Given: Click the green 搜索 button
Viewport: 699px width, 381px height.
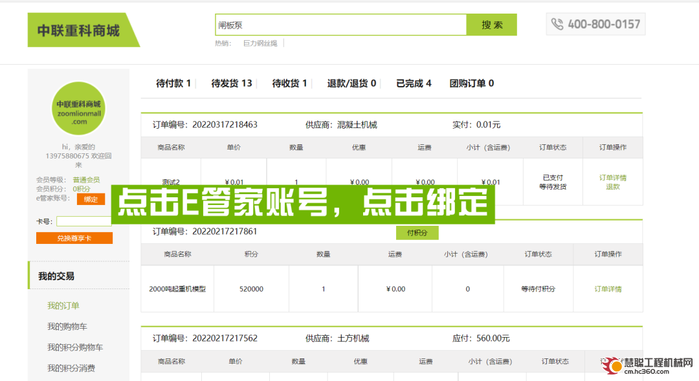Looking at the screenshot, I should pos(492,25).
